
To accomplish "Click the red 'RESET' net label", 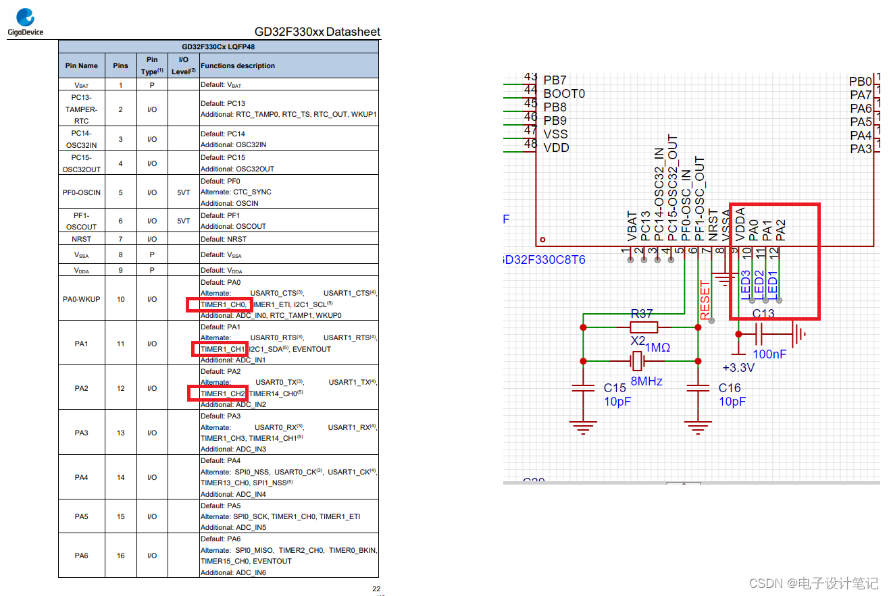I will (x=705, y=299).
